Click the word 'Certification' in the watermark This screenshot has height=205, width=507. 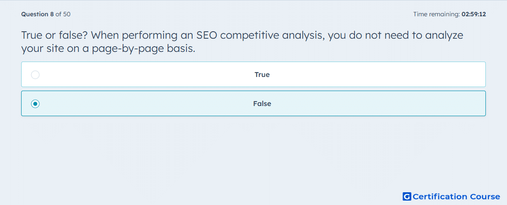pyautogui.click(x=440, y=196)
